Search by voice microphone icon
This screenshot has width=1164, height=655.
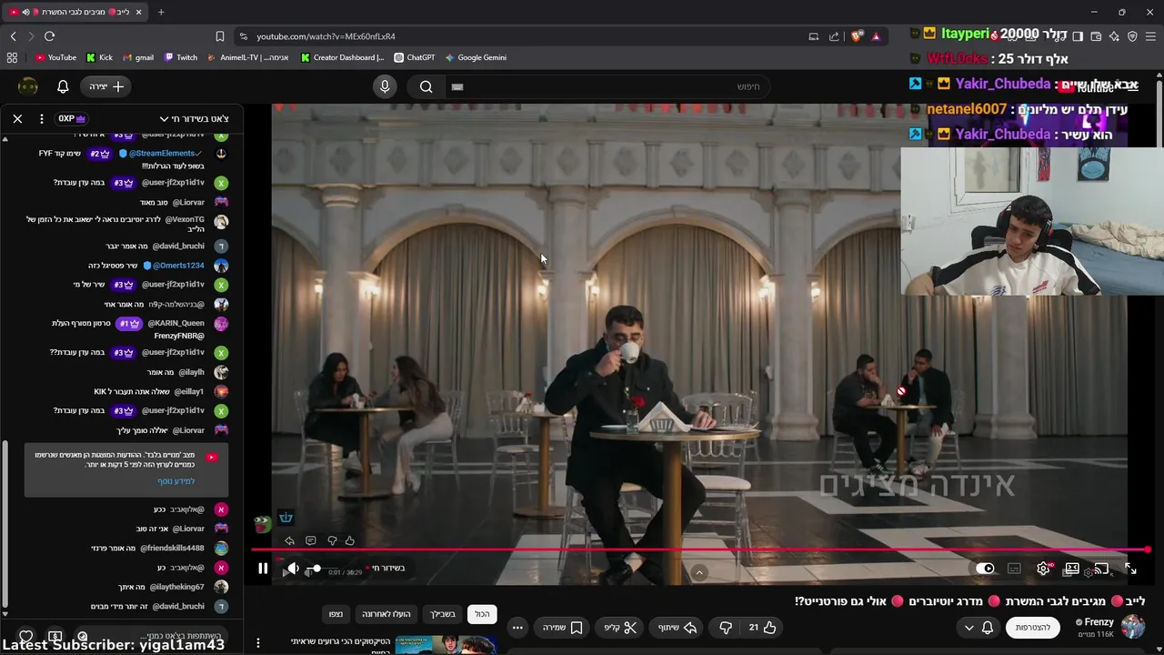click(x=385, y=86)
